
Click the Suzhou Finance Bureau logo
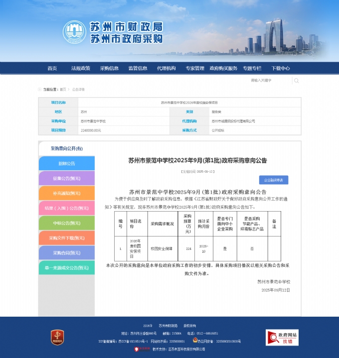coord(74,32)
